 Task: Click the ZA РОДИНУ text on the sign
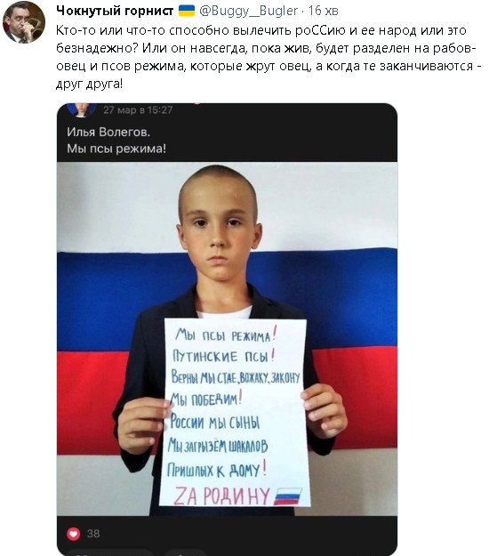click(x=222, y=496)
